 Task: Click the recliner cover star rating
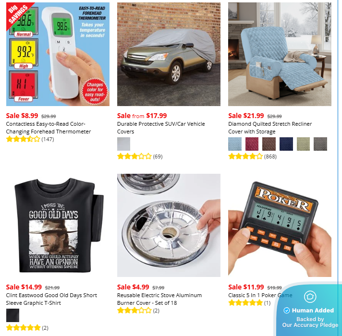point(252,156)
